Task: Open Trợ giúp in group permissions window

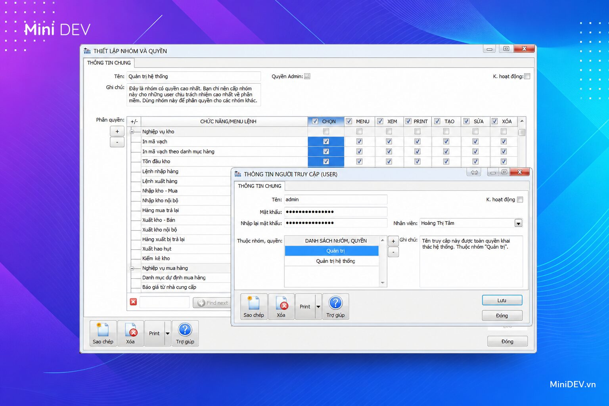Action: (185, 333)
